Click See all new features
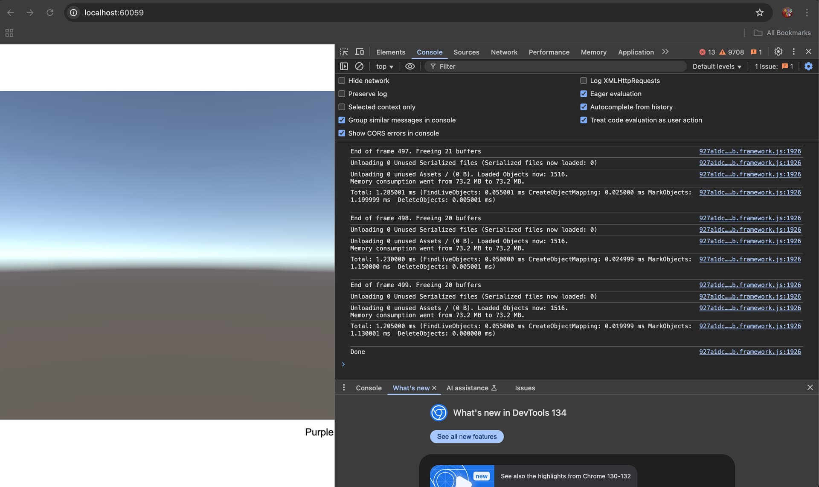 coord(466,436)
